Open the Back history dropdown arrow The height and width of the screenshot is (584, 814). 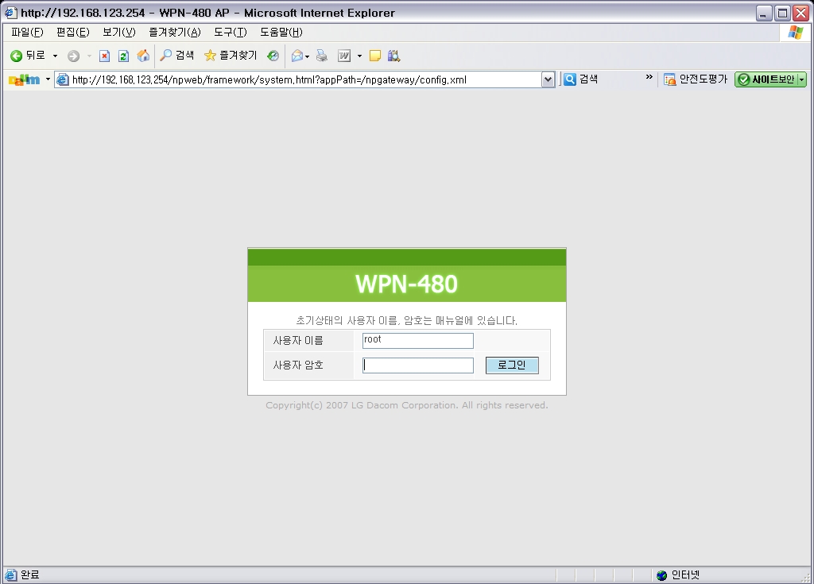pyautogui.click(x=55, y=56)
